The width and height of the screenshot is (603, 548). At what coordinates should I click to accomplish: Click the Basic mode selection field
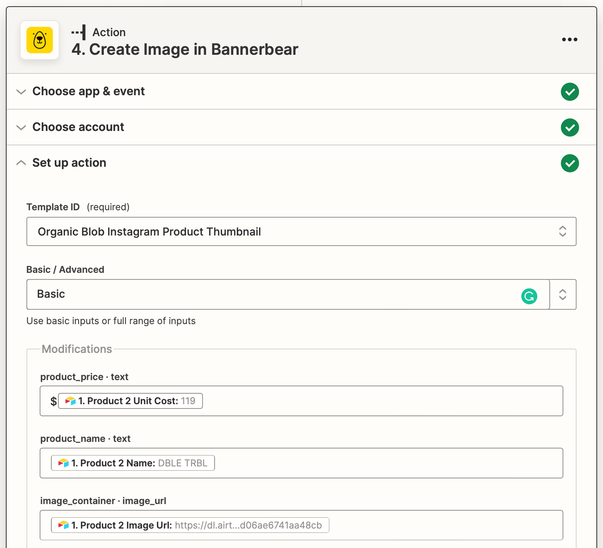[288, 294]
